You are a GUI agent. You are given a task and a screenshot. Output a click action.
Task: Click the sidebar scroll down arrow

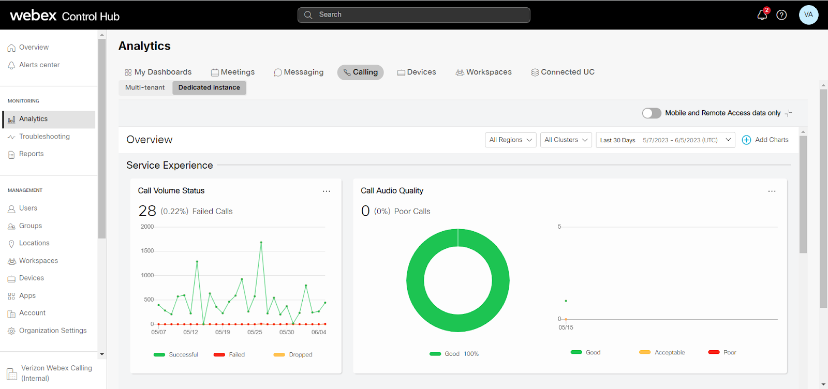(102, 354)
